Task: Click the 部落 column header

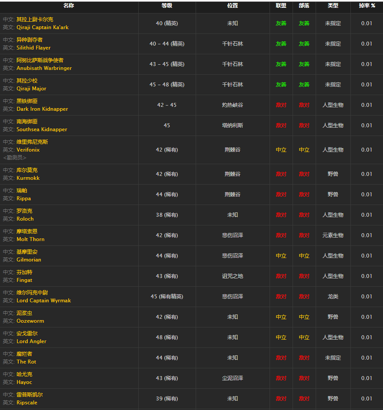Action: pyautogui.click(x=304, y=6)
